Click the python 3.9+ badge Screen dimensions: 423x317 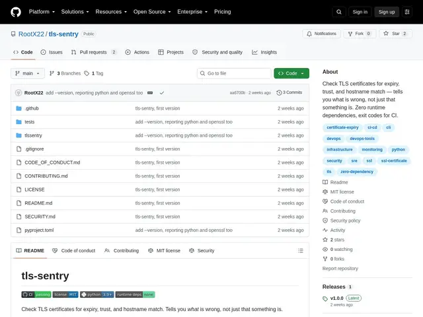tap(97, 295)
